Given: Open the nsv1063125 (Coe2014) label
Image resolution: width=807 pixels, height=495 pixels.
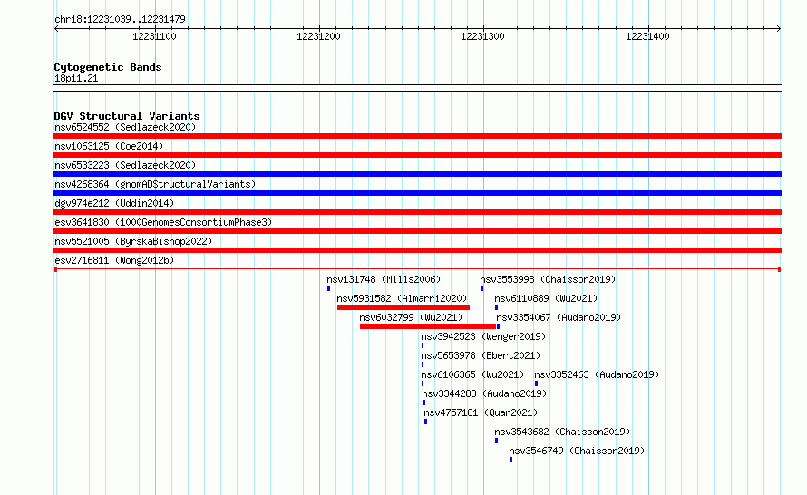Looking at the screenshot, I should tap(109, 146).
